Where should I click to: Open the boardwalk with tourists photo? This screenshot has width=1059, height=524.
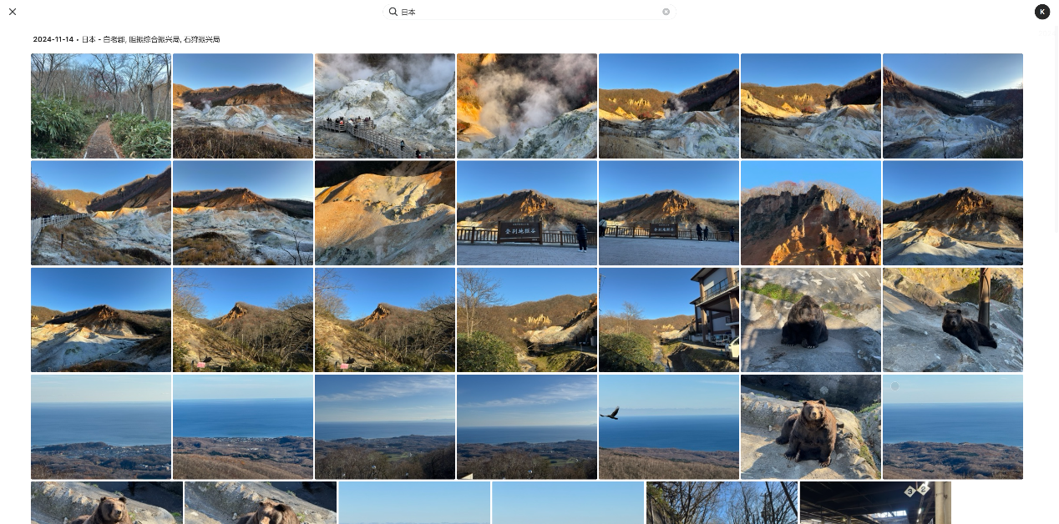point(385,106)
